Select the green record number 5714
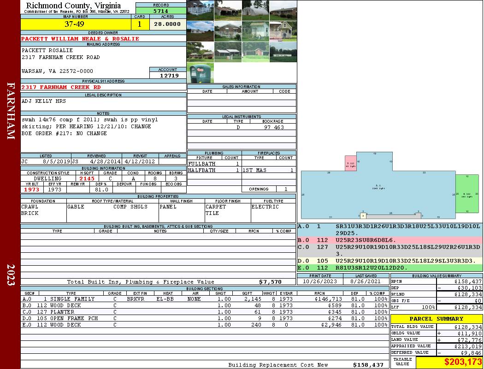The height and width of the screenshot is (369, 484). tap(161, 11)
